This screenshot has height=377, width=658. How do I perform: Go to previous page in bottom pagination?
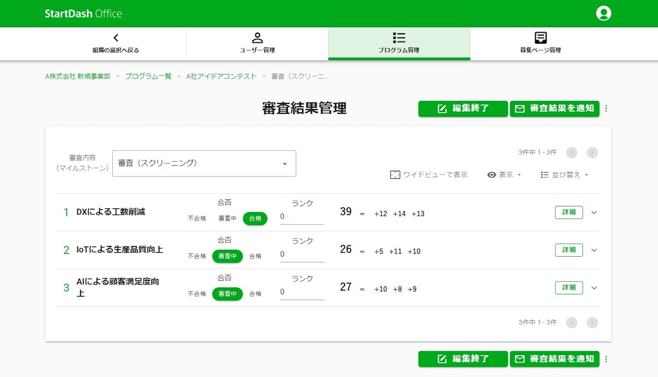click(x=572, y=322)
